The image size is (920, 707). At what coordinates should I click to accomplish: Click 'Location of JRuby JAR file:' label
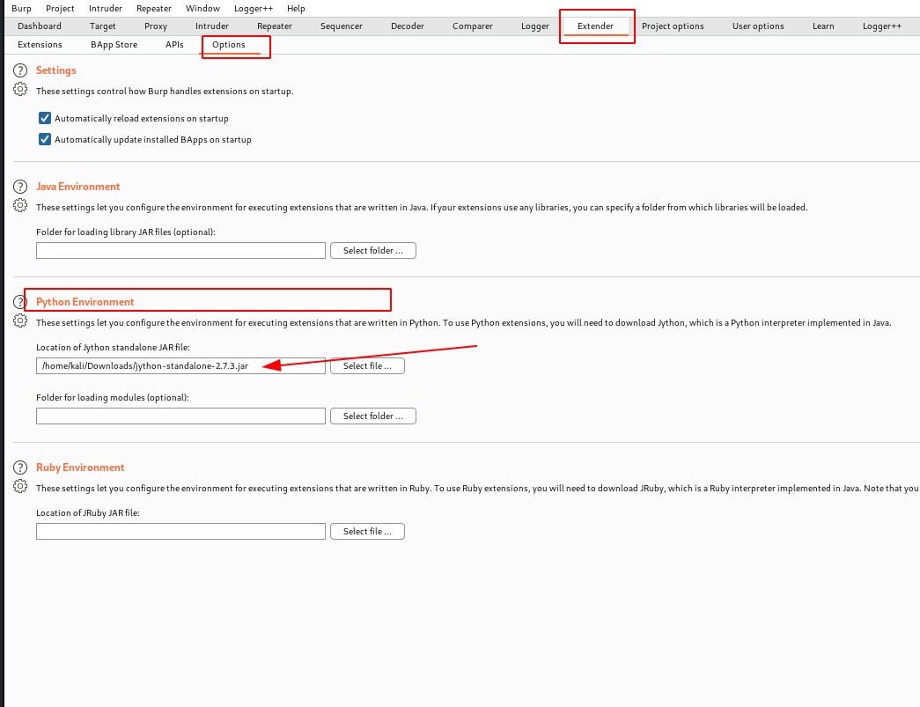click(x=88, y=512)
